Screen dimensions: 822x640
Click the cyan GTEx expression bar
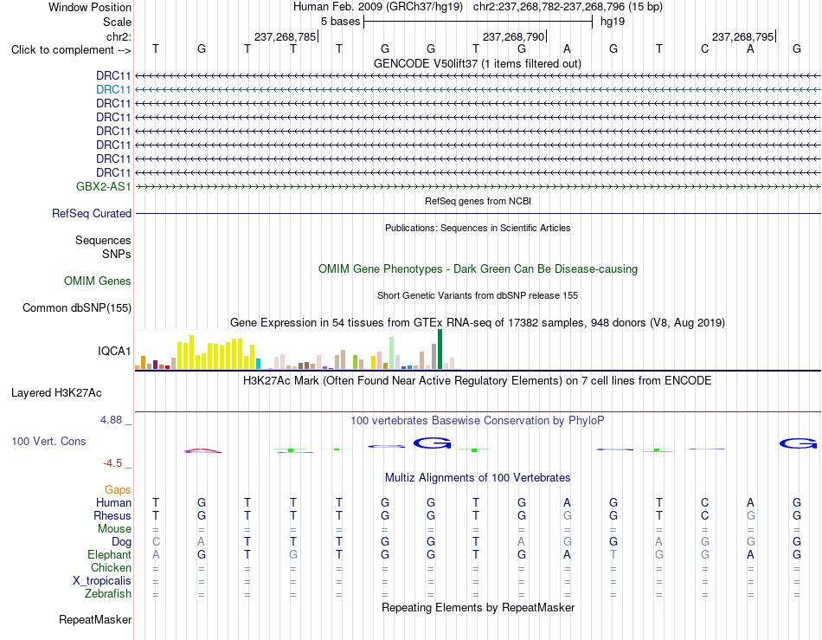click(258, 364)
